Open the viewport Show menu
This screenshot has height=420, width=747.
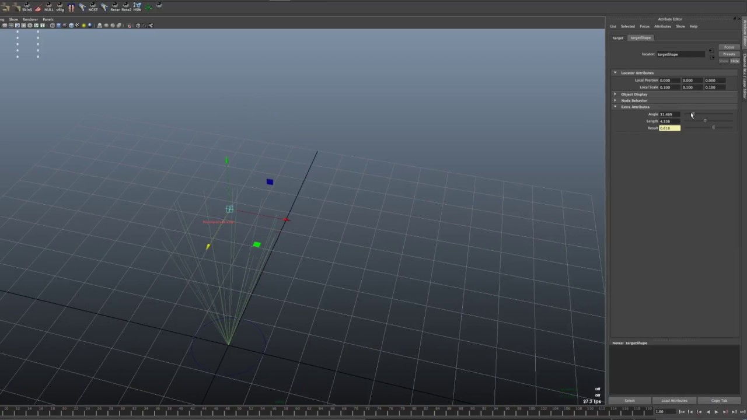13,19
